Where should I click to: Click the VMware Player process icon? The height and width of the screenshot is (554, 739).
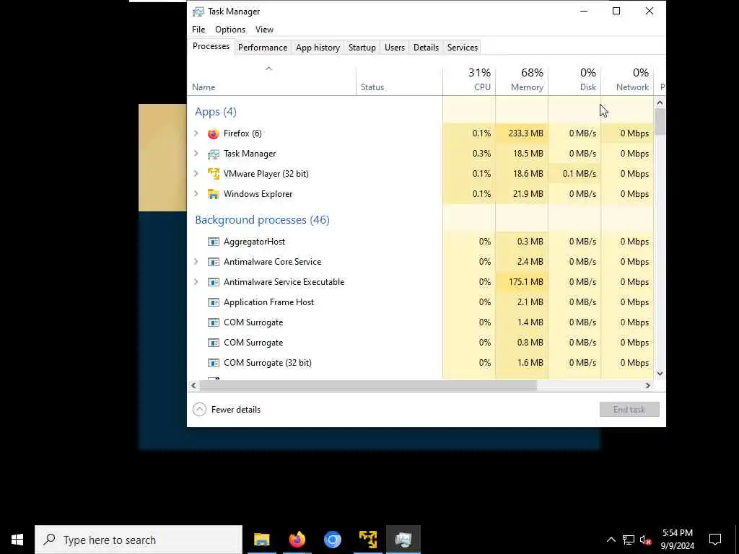(214, 174)
